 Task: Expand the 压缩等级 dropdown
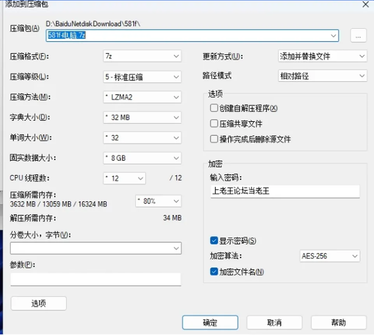142,77
